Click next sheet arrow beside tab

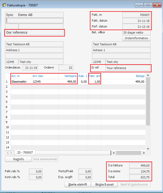tap(11, 153)
